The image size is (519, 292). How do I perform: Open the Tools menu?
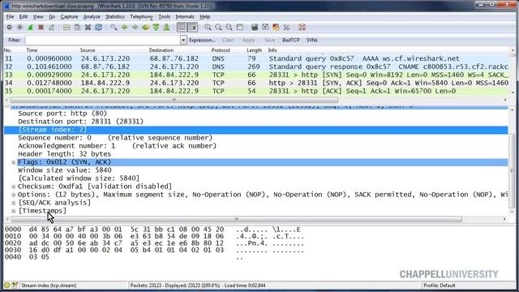pos(164,16)
